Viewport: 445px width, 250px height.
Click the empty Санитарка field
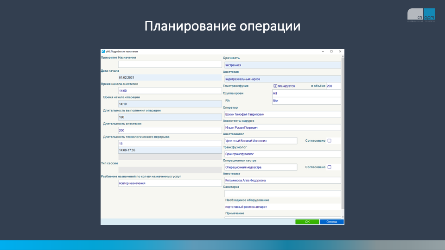pyautogui.click(x=283, y=194)
